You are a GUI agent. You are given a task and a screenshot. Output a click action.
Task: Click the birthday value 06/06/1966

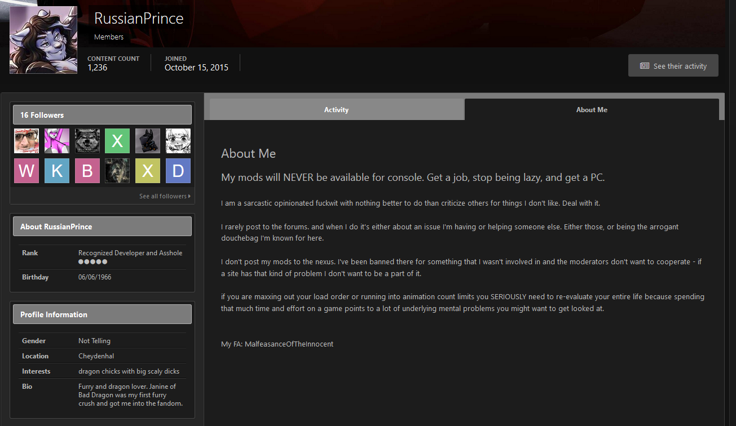click(x=95, y=277)
